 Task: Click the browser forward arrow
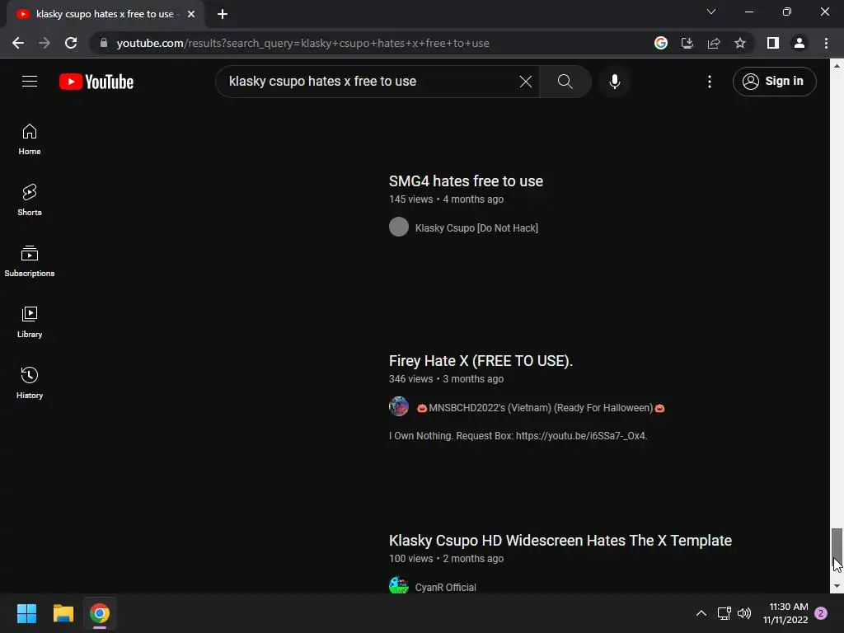(x=45, y=43)
